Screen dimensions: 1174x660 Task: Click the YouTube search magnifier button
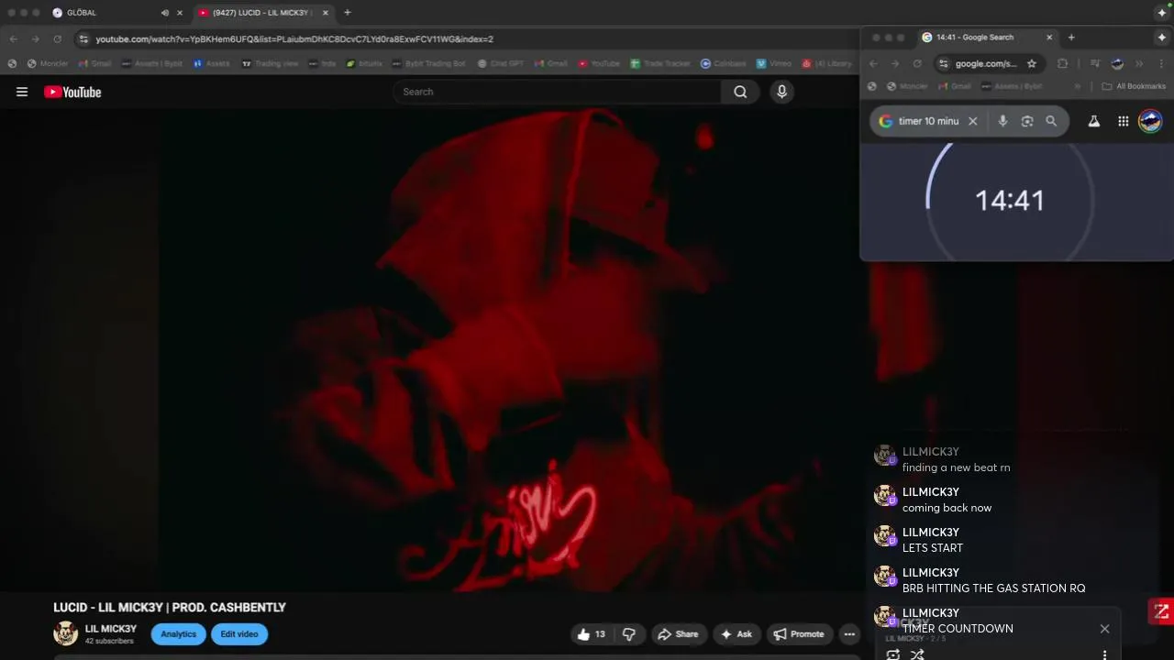(x=740, y=92)
